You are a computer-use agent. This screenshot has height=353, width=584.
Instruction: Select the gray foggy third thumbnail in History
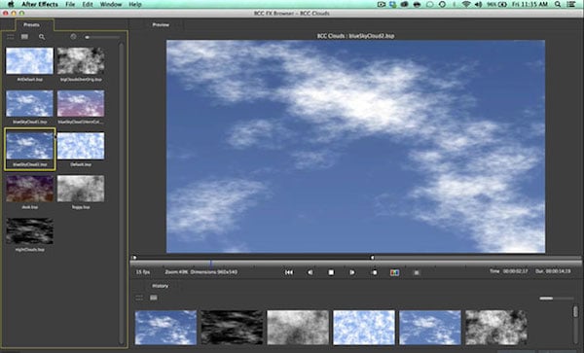coord(298,328)
